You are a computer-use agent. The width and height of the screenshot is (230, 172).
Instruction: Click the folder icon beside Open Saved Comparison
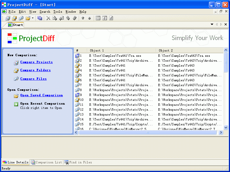click(16, 96)
